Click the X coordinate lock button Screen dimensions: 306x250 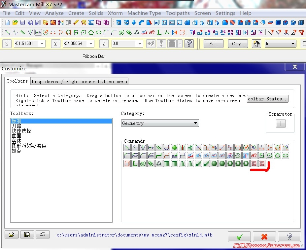[x=7, y=44]
